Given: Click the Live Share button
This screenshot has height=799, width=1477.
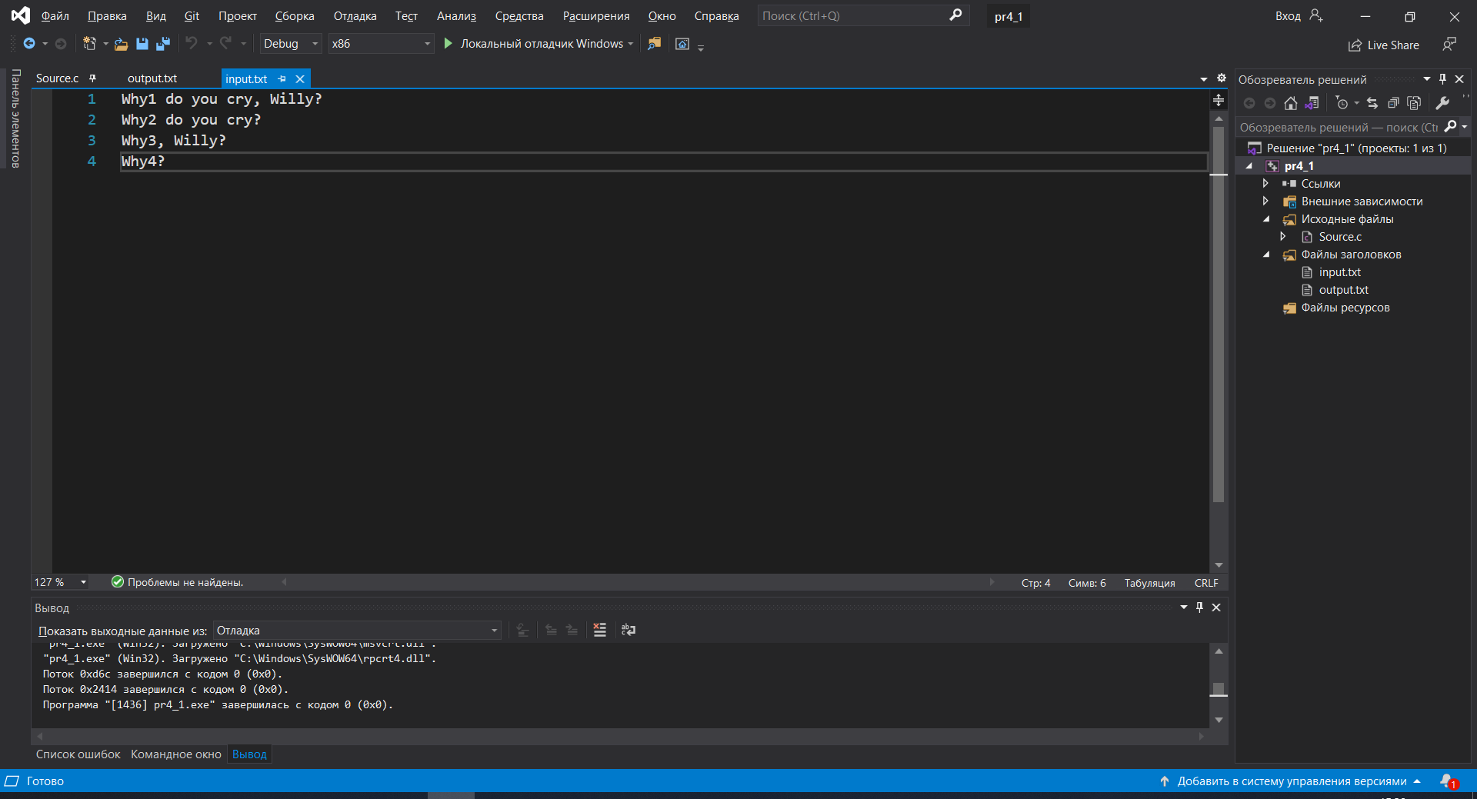Looking at the screenshot, I should [1384, 45].
